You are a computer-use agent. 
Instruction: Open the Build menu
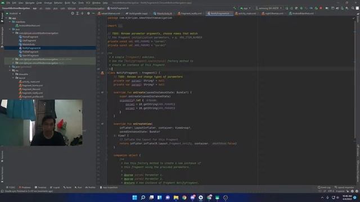click(67, 3)
